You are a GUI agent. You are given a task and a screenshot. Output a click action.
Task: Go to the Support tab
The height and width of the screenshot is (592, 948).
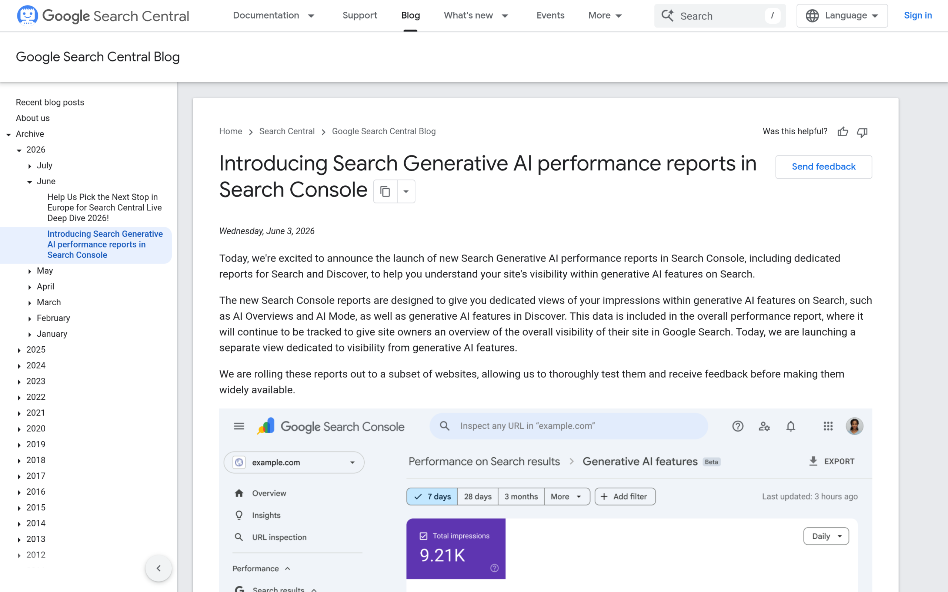(x=360, y=16)
